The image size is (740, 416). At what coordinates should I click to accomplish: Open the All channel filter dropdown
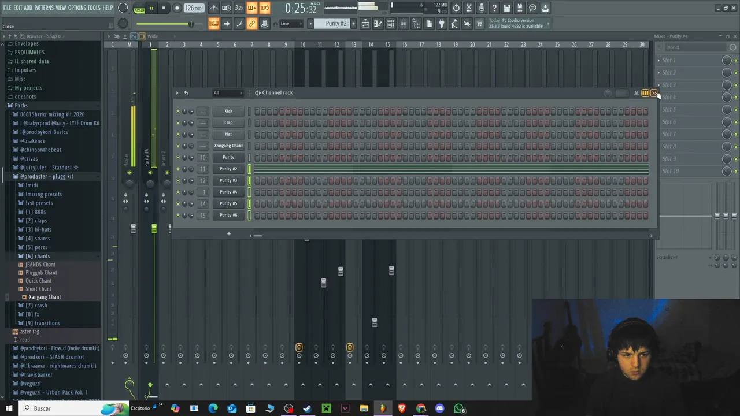tap(228, 93)
